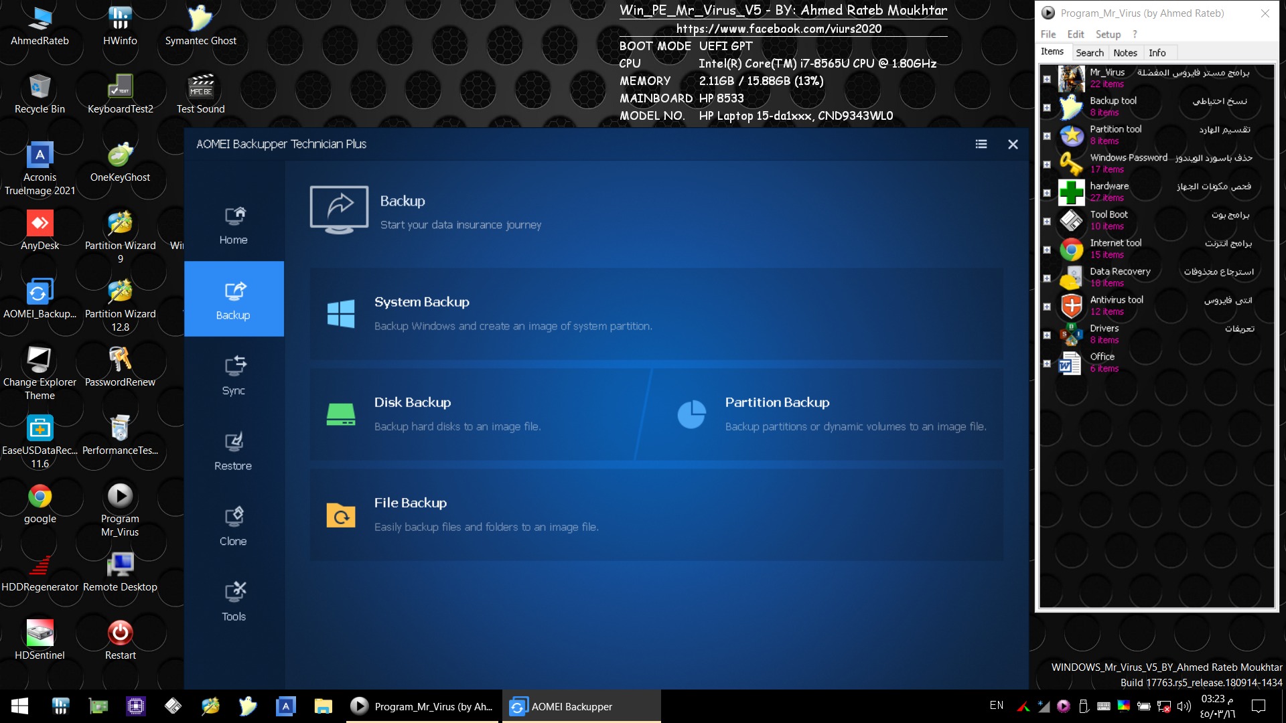
Task: Open AnyDesk desktop icon
Action: 40,231
